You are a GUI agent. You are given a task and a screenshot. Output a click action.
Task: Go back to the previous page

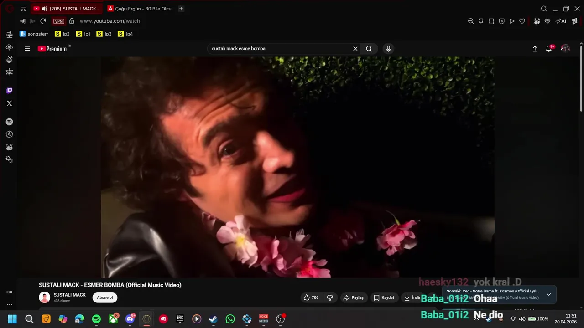[x=22, y=21]
